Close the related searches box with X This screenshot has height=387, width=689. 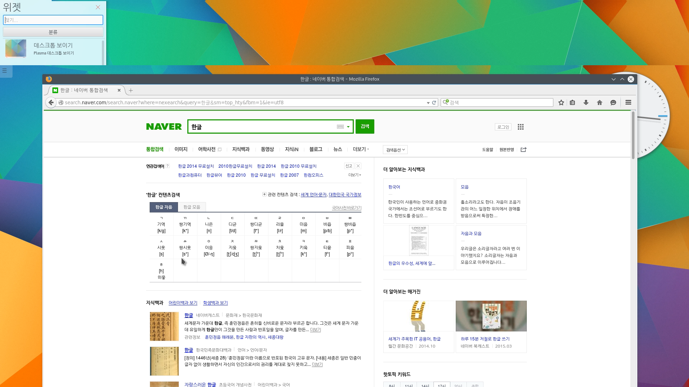pyautogui.click(x=358, y=166)
